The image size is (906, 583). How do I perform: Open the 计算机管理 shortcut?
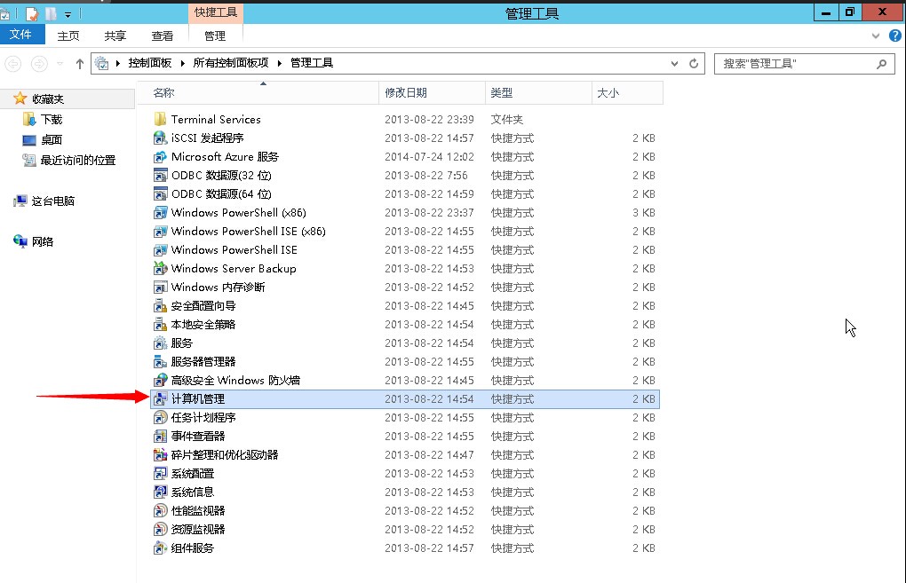197,399
